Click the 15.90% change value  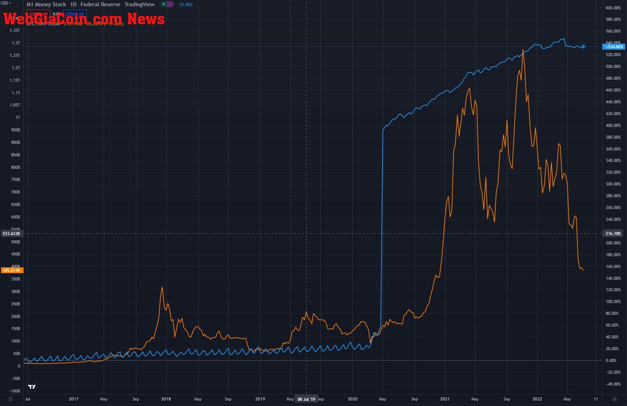[186, 5]
